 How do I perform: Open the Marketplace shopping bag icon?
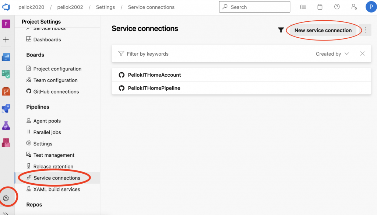(320, 7)
